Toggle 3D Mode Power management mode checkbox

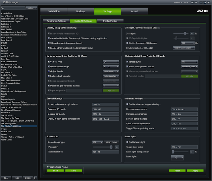point(127,66)
